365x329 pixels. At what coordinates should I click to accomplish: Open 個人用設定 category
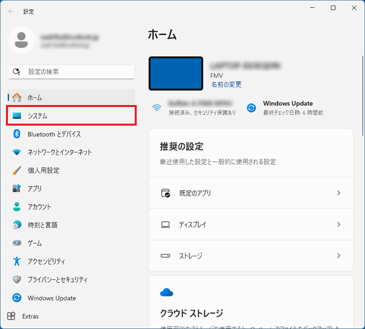pyautogui.click(x=71, y=170)
